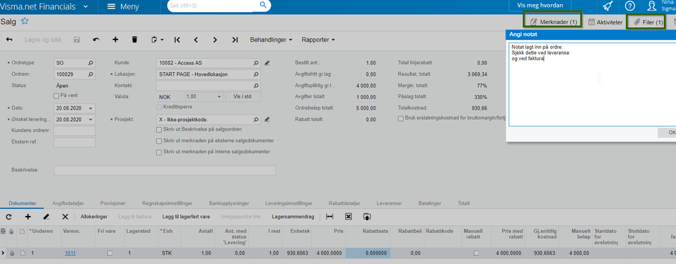676x264 pixels.
Task: Delete the selected grid line with the X icon
Action: [x=65, y=217]
